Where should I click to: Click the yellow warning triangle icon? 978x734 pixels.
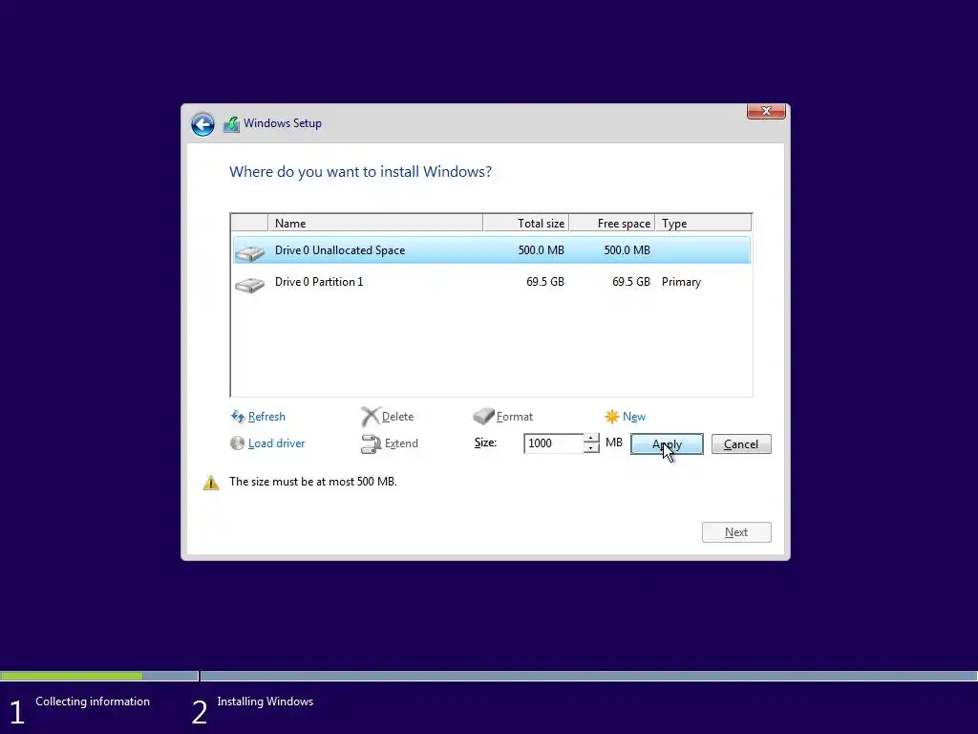tap(211, 483)
